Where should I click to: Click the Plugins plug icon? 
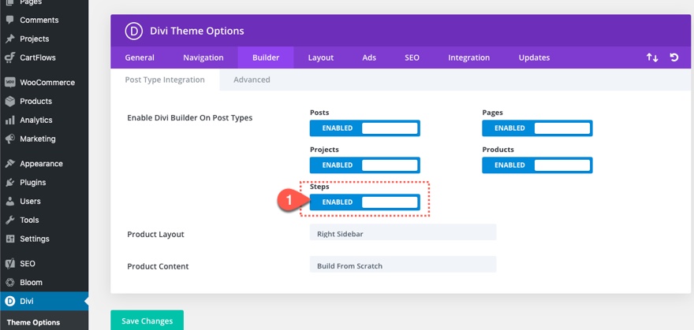(x=9, y=183)
